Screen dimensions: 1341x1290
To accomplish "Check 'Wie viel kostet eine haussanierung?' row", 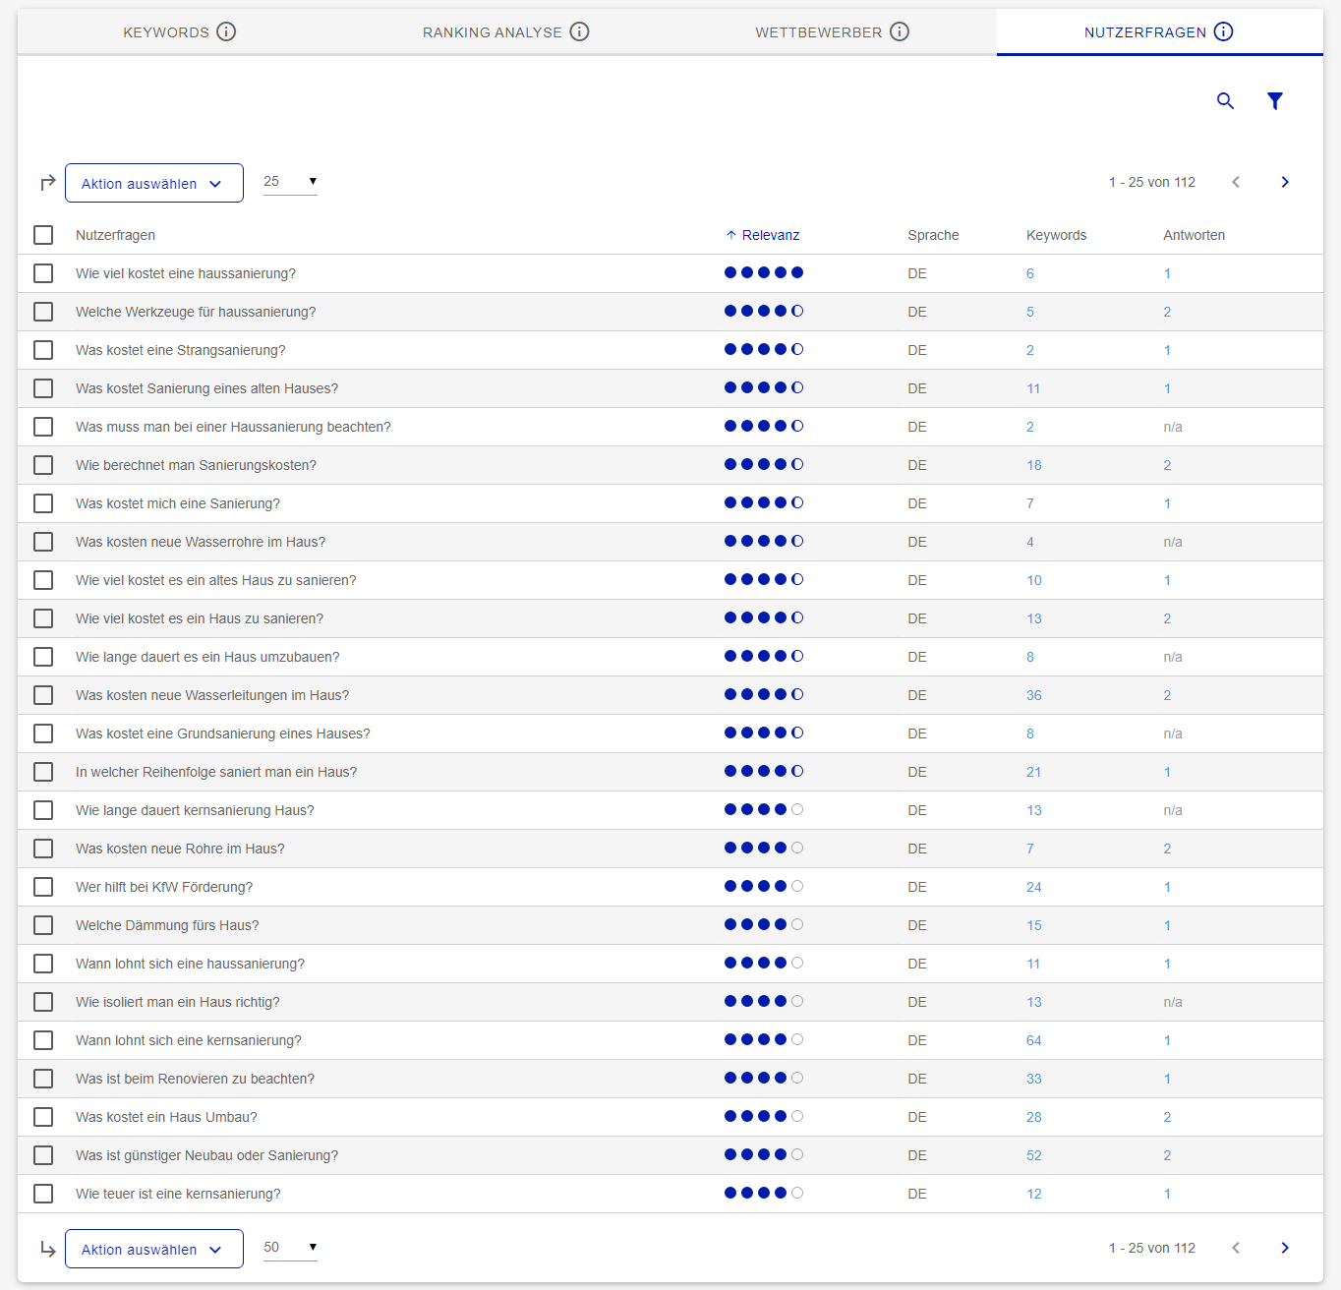I will coord(43,273).
